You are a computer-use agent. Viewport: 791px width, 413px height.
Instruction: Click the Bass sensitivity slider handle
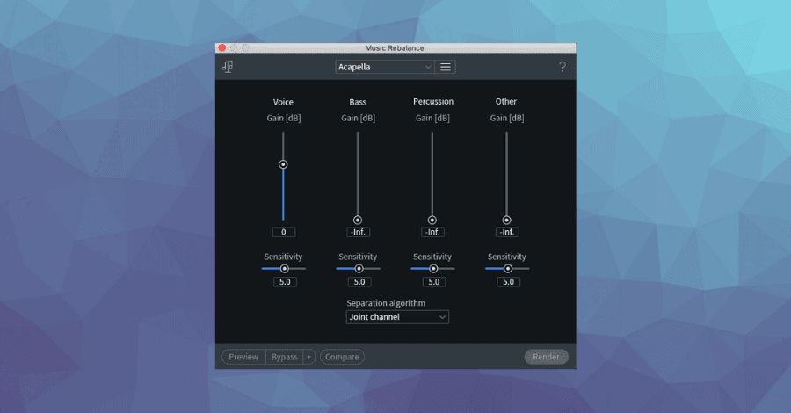(359, 269)
